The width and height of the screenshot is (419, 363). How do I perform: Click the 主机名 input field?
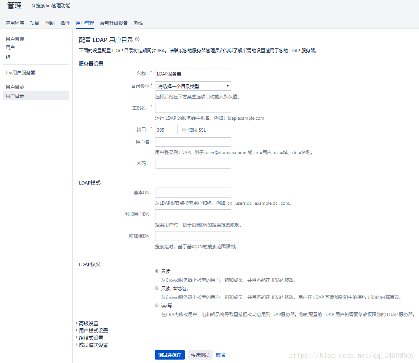pos(193,108)
